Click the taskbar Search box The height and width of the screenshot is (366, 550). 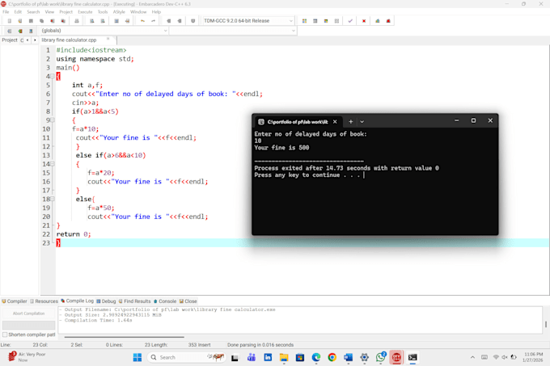tap(186, 357)
